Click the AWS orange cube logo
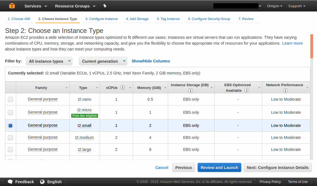Image resolution: width=317 pixels, height=186 pixels. pos(12,6)
